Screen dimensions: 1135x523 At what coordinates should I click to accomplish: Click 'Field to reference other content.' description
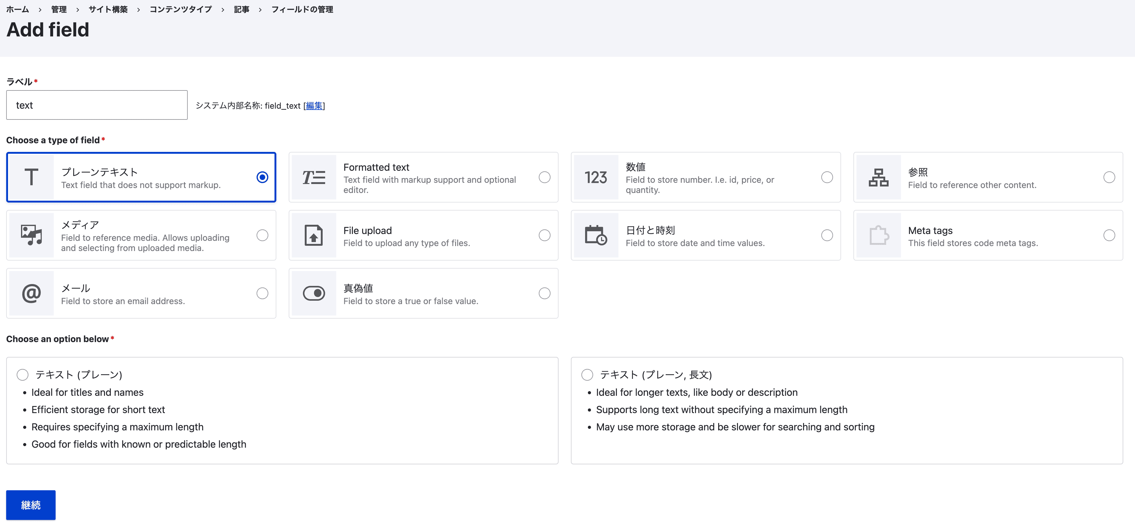pos(972,185)
